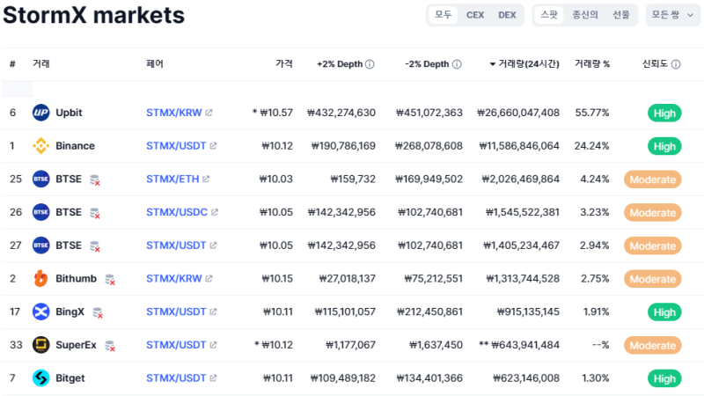Click reserve warning icon in BTSE row 27

coord(95,246)
